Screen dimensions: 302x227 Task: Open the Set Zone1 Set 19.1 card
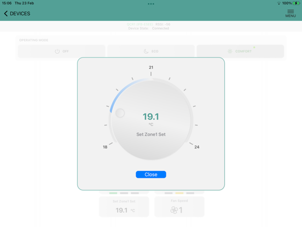(124, 207)
